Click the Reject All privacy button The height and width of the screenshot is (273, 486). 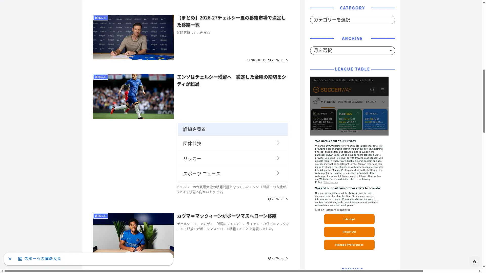[x=349, y=232]
